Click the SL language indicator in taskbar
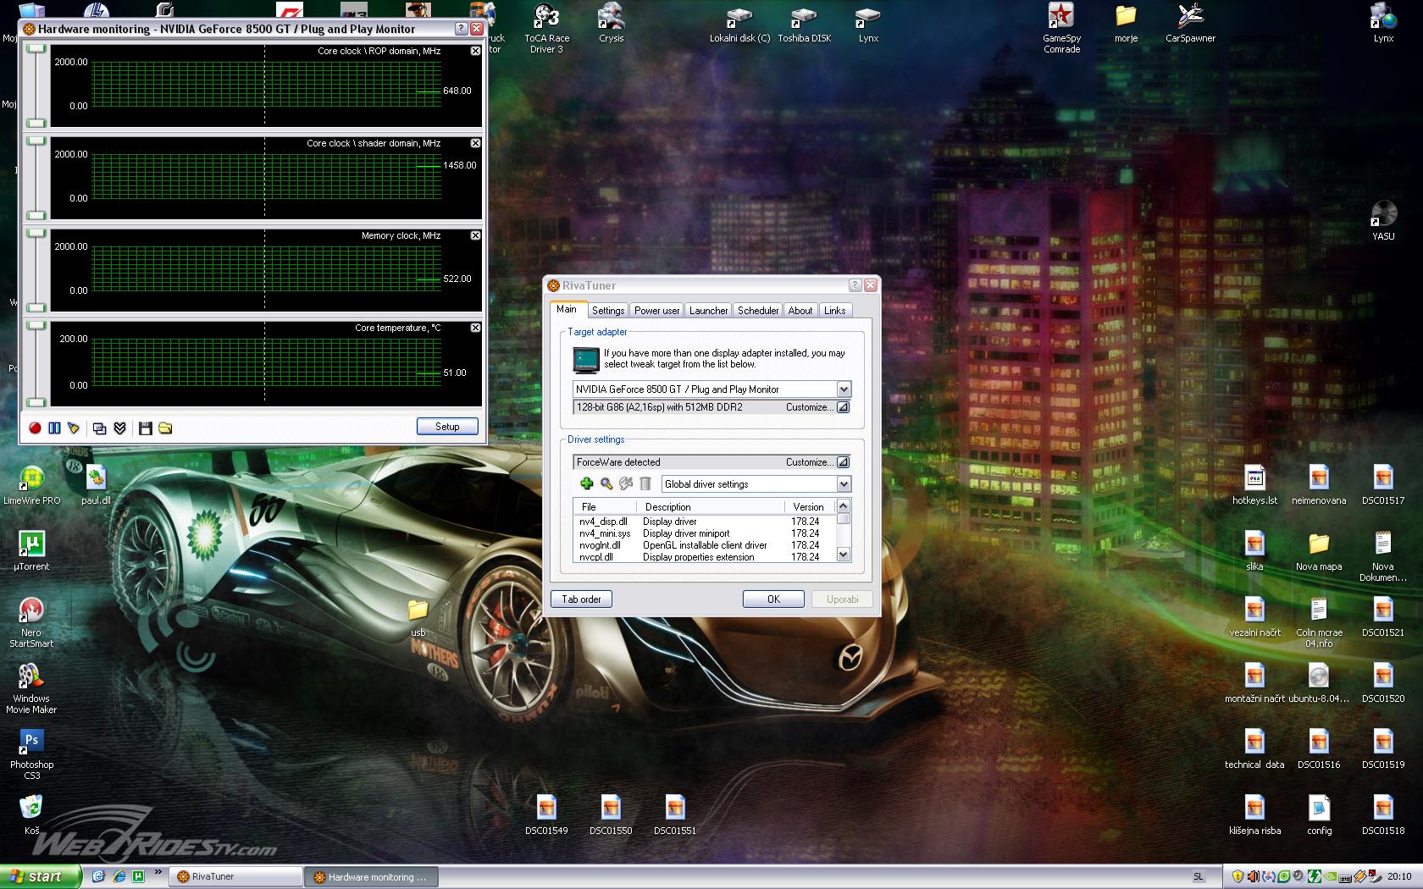Viewport: 1423px width, 889px height. [1198, 877]
